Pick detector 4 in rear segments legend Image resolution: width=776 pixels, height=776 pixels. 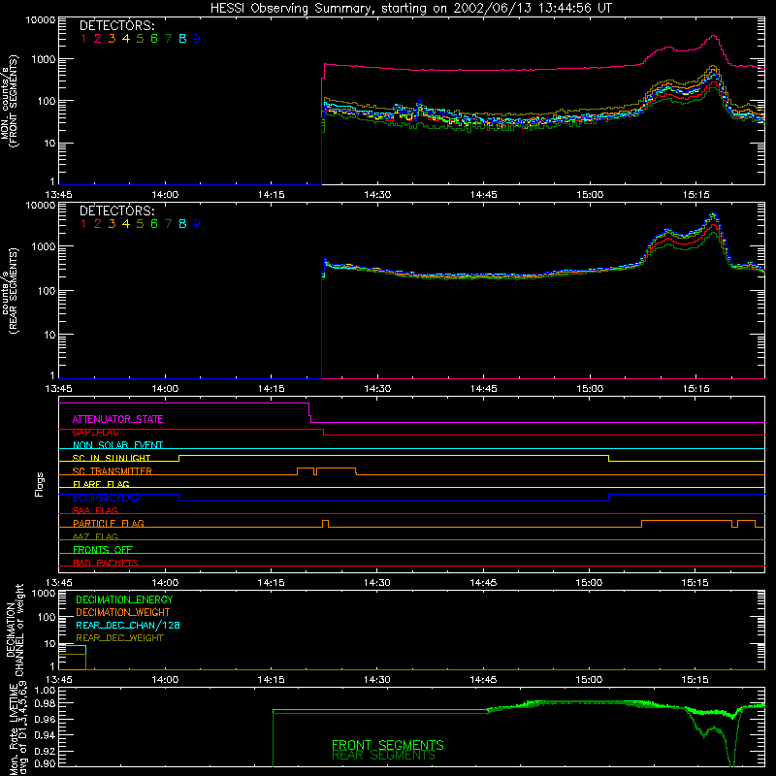(x=126, y=224)
